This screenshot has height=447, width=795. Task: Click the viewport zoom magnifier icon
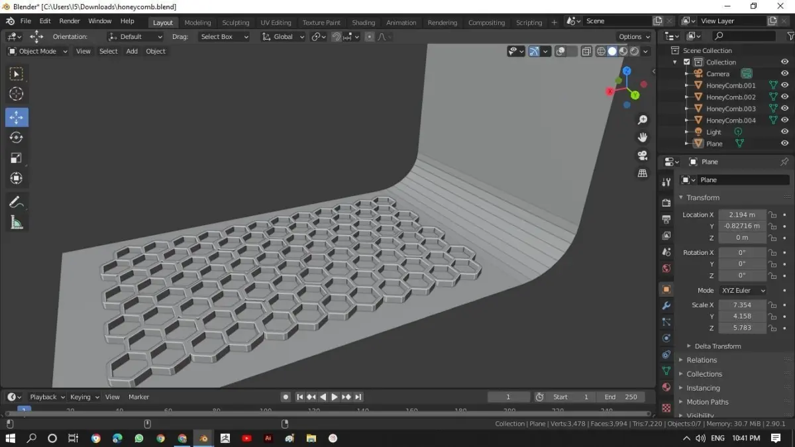click(x=642, y=120)
